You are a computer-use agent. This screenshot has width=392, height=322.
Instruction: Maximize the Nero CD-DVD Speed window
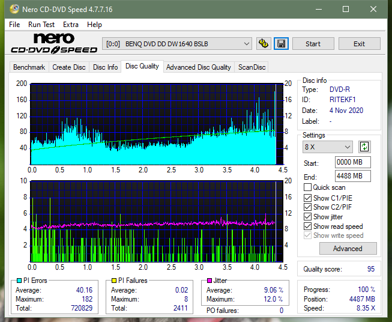point(346,9)
